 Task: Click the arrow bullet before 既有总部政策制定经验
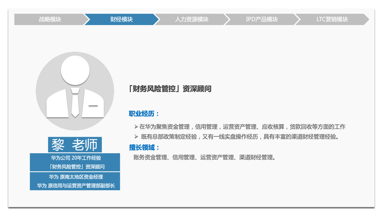[136, 137]
